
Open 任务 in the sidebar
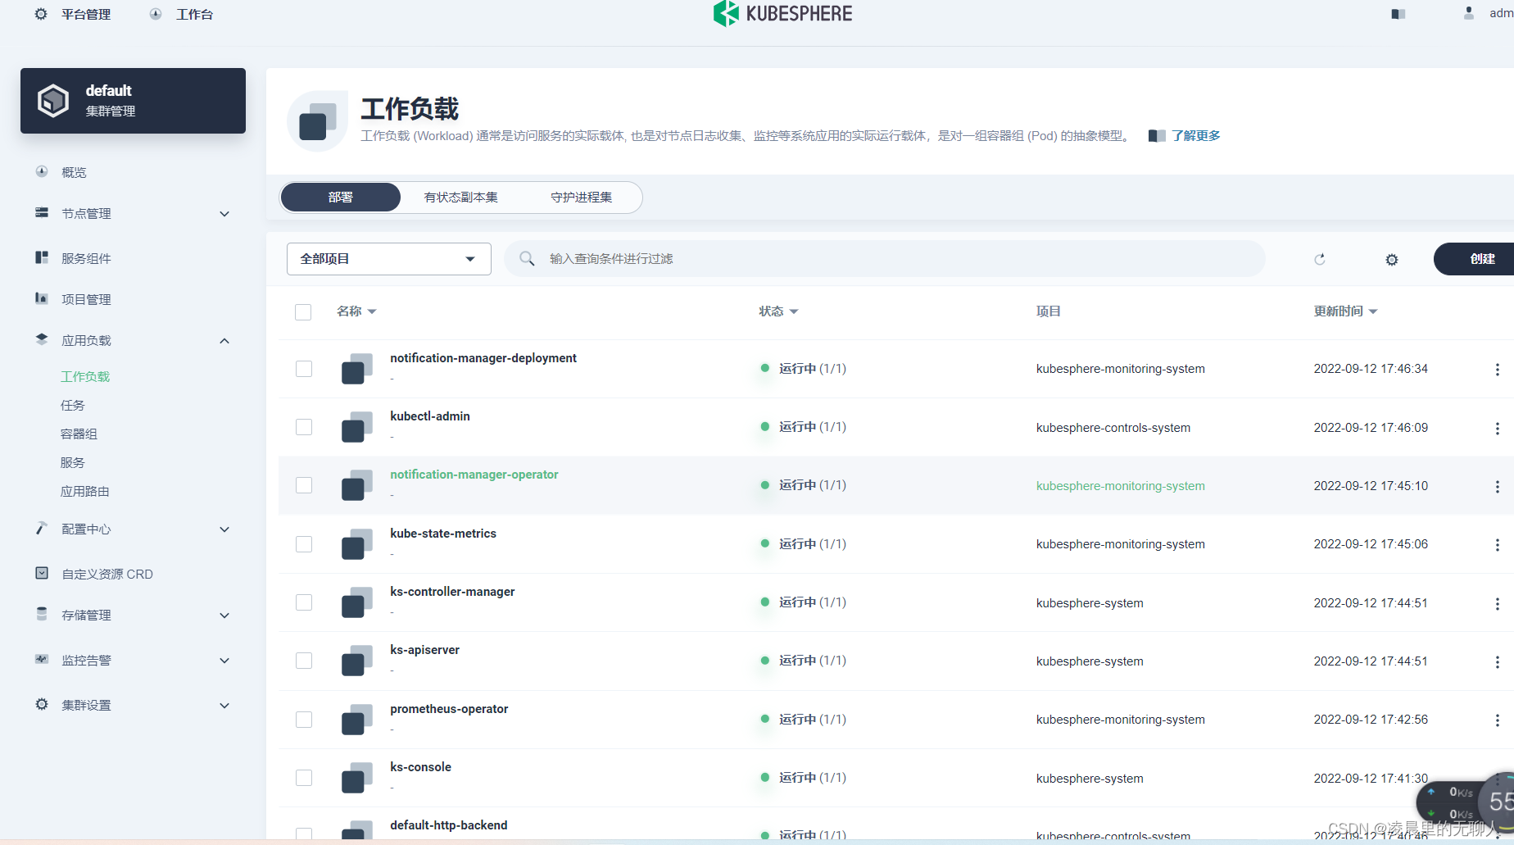click(73, 406)
